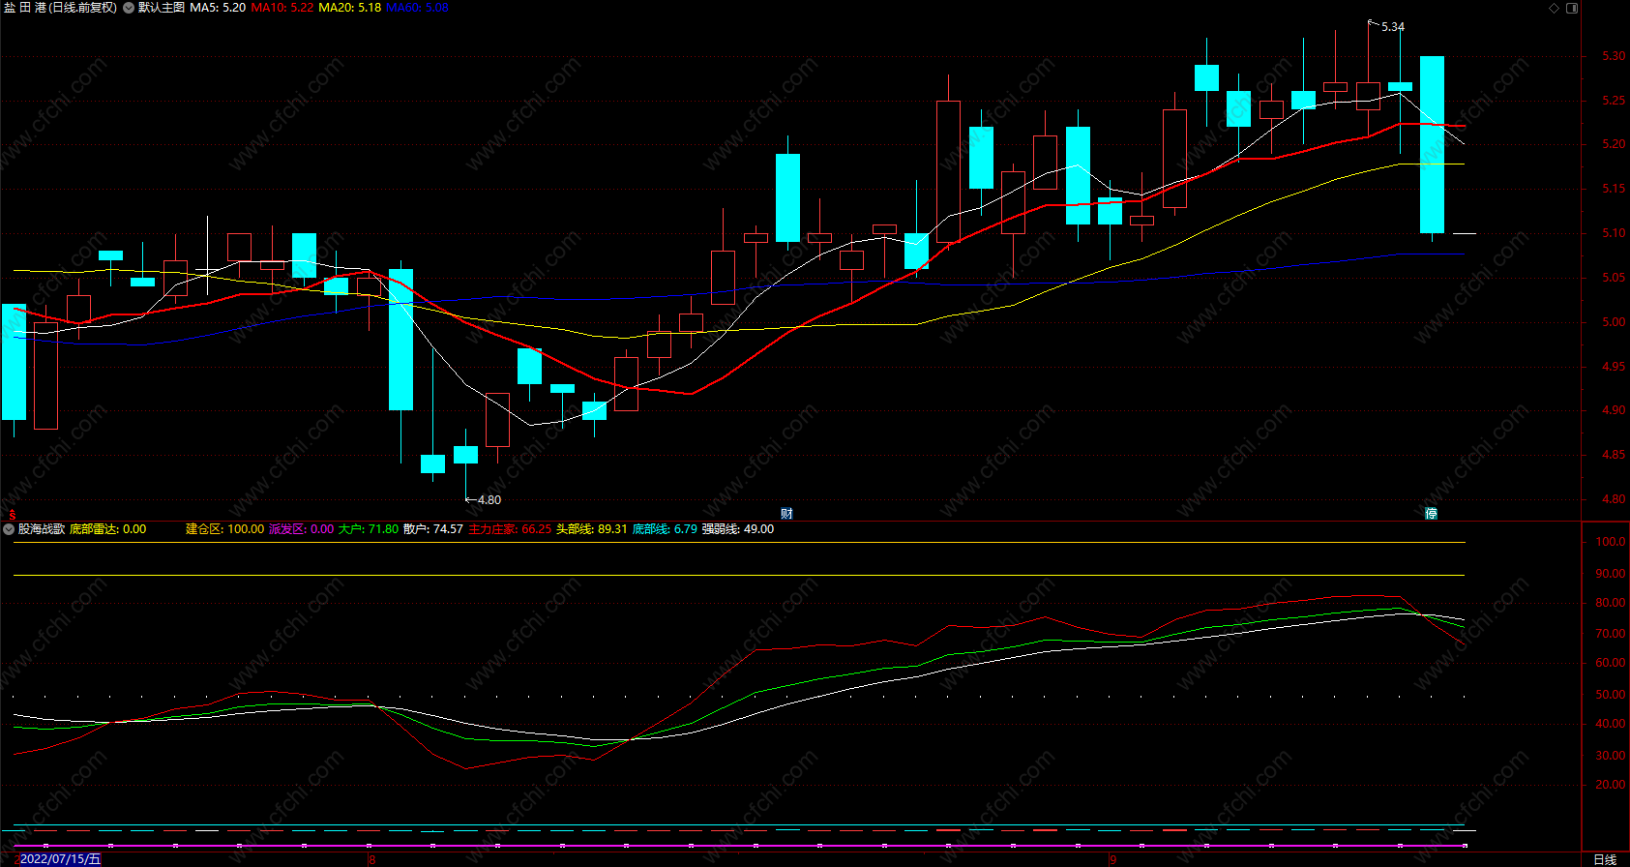Screen dimensions: 1630x867
Task: Click the blue MA60: 5.08 value
Action: pos(418,8)
